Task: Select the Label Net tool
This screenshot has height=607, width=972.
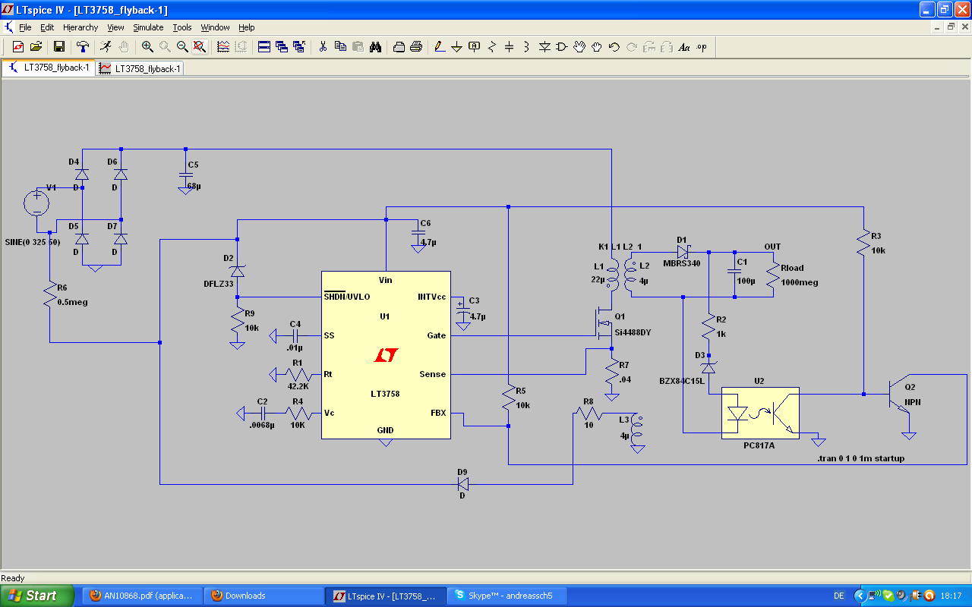Action: pos(475,46)
